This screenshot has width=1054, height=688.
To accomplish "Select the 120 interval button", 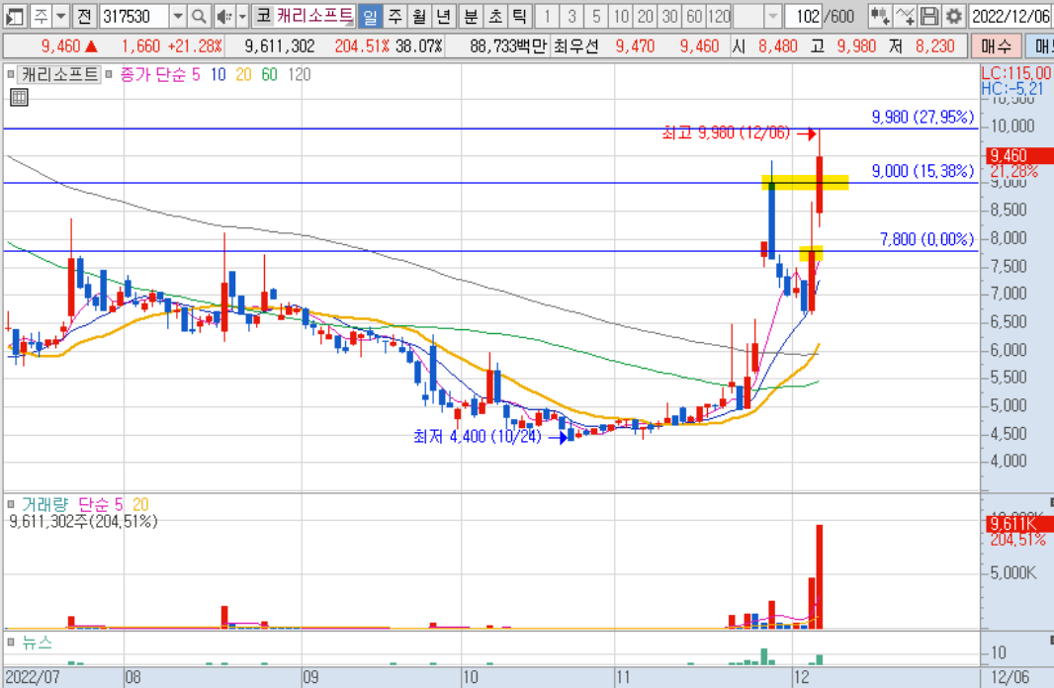I will [x=719, y=16].
